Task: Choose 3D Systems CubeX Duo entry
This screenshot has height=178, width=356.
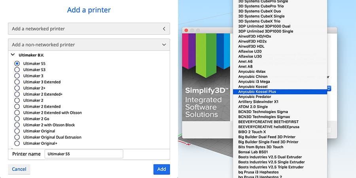Action: coord(280,11)
